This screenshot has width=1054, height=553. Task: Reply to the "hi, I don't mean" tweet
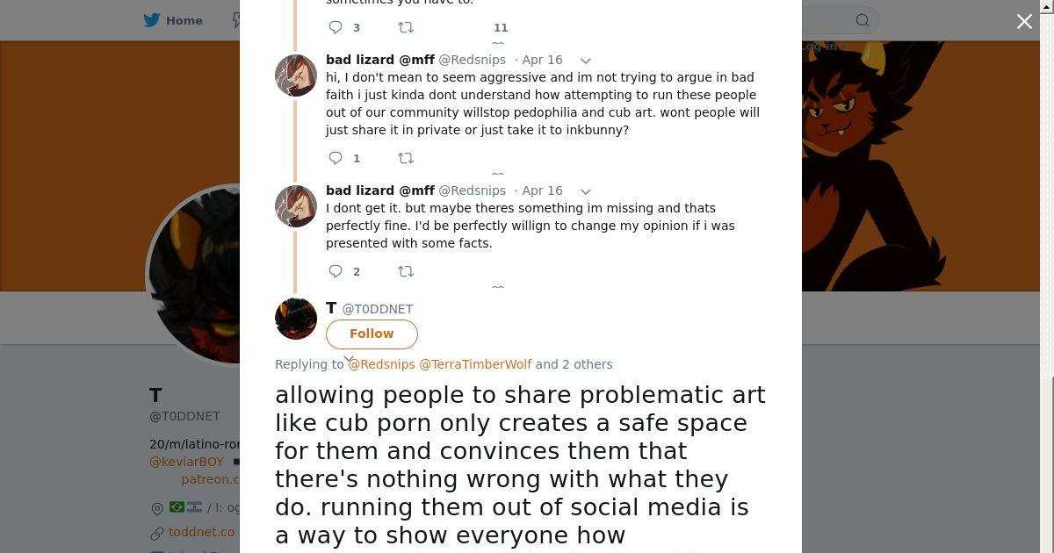(336, 158)
